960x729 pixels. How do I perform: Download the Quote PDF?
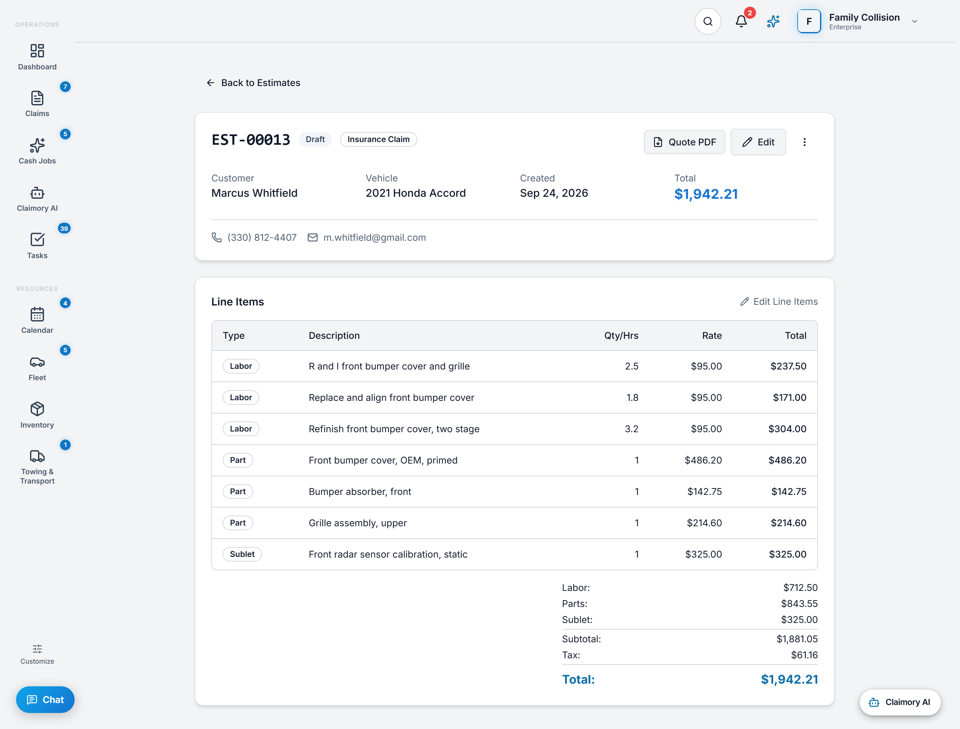[684, 142]
